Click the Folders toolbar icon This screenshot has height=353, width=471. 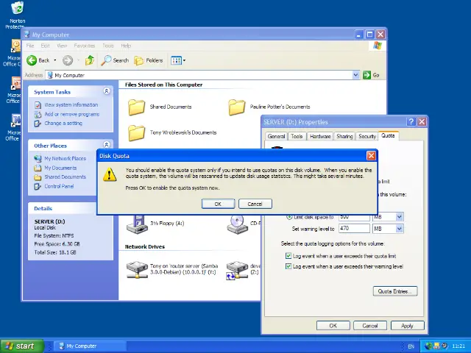point(139,60)
